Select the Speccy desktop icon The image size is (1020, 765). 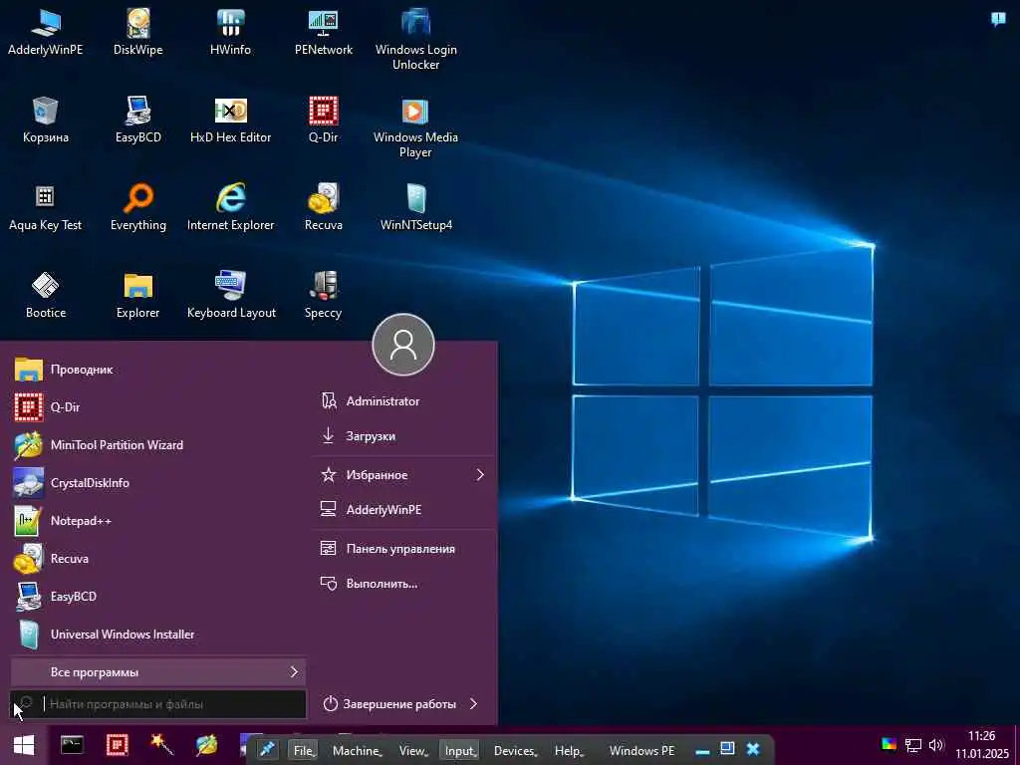click(x=324, y=296)
